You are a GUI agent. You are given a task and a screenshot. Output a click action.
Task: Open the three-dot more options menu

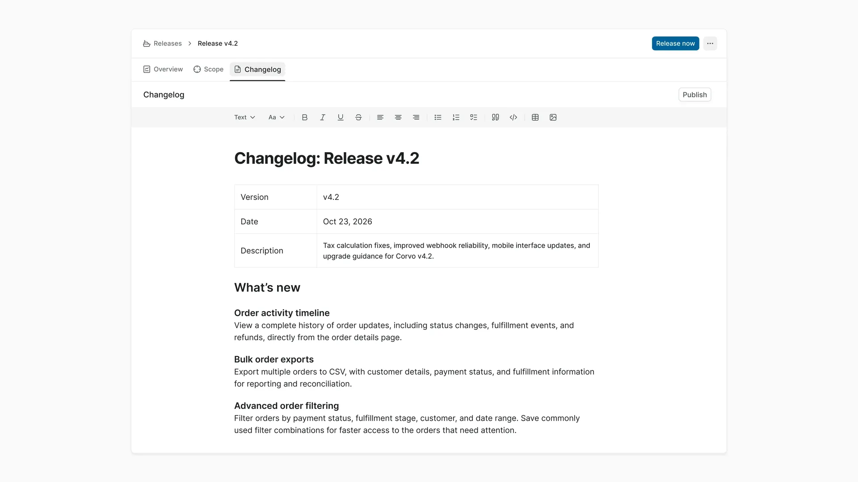pyautogui.click(x=710, y=43)
